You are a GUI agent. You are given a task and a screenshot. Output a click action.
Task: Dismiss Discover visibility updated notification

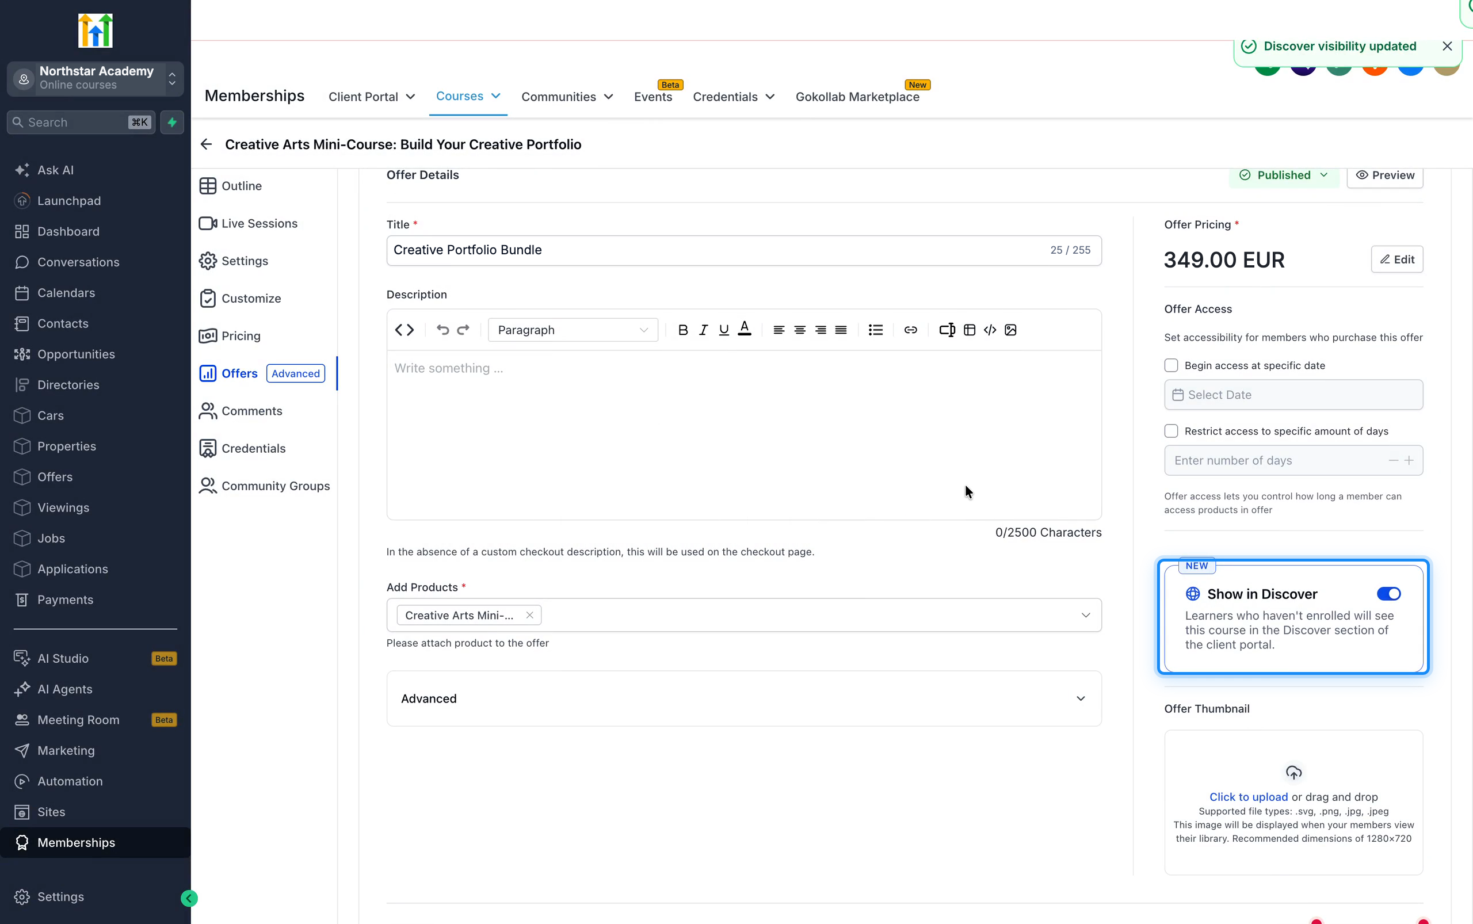pos(1447,47)
